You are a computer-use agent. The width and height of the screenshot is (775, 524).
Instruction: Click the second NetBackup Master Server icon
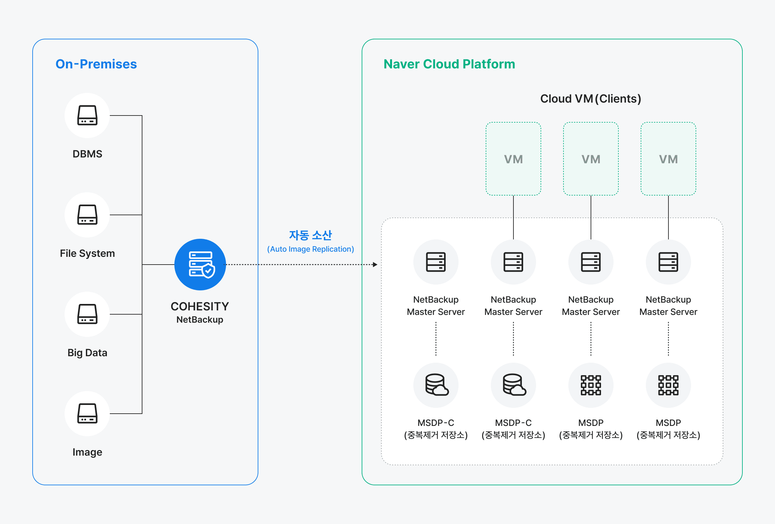coord(513,262)
